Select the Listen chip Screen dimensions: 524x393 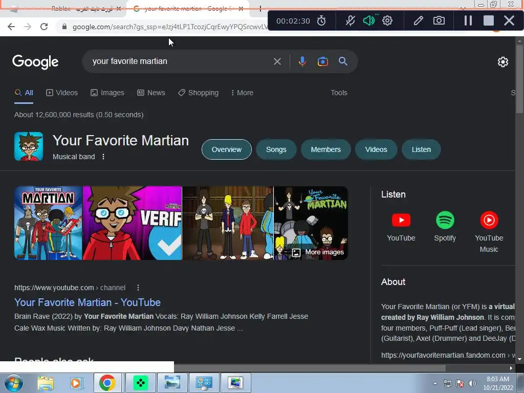pos(421,149)
